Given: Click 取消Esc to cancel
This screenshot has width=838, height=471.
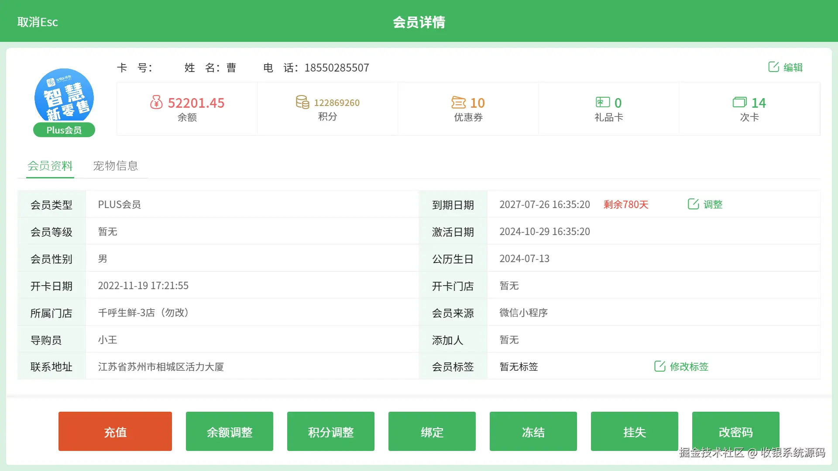Looking at the screenshot, I should 38,22.
